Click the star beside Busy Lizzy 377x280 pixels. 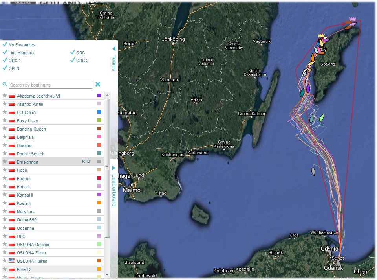(x=5, y=120)
